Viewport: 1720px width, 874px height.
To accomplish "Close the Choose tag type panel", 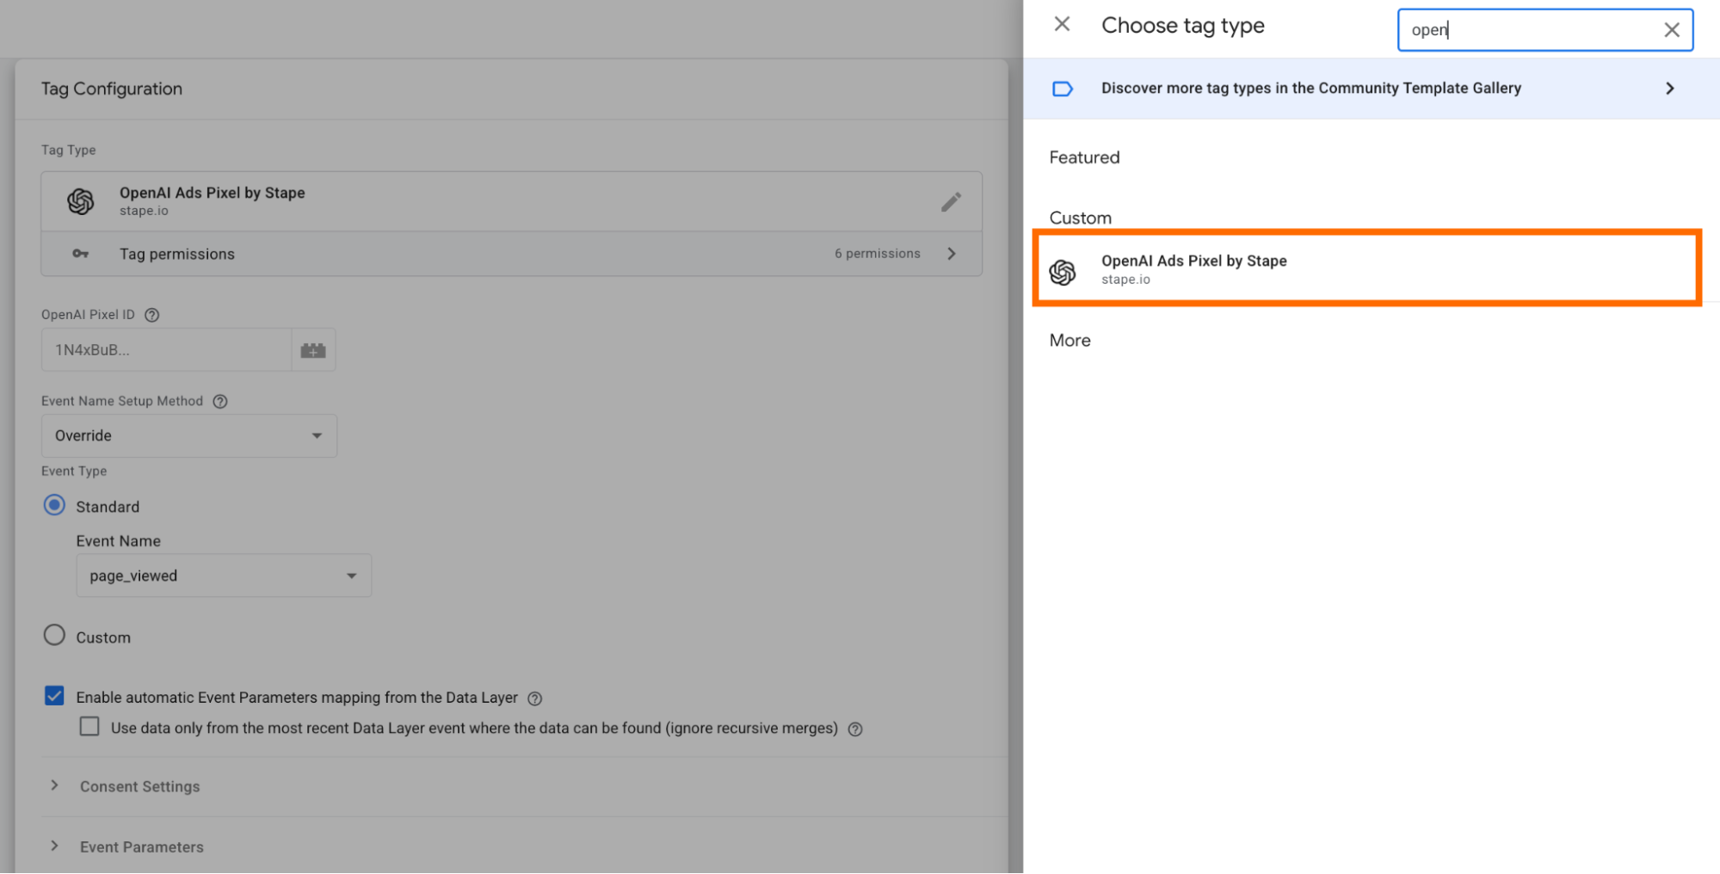I will [1062, 24].
